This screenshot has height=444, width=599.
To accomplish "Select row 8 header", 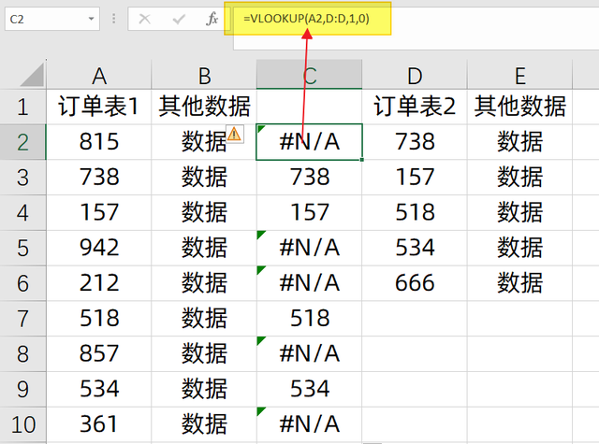I will click(x=22, y=353).
